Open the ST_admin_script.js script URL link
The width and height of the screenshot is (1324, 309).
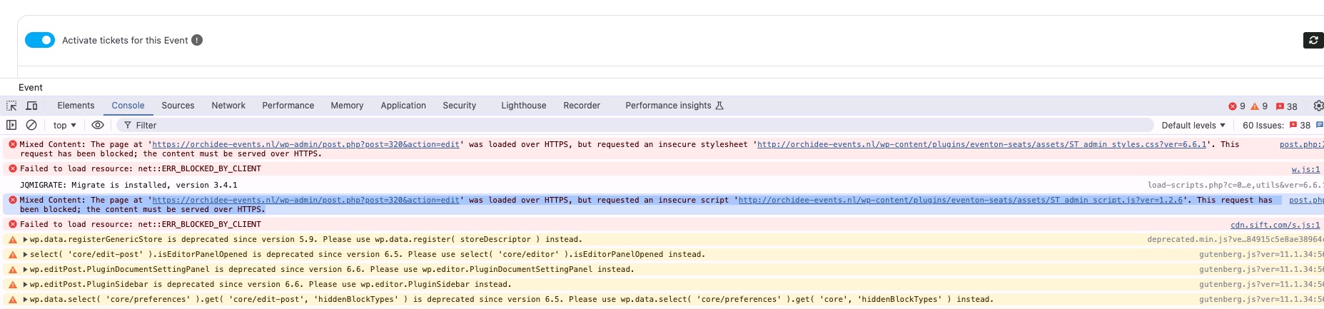[x=961, y=200]
